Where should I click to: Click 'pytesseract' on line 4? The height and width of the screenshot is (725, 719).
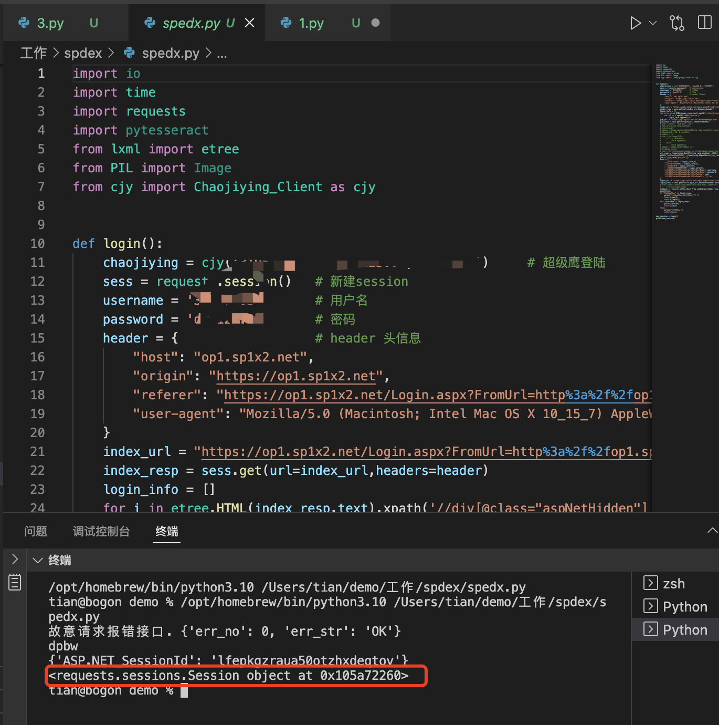[x=167, y=130]
